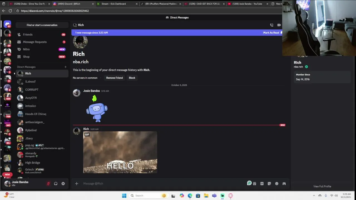Open File Explorer from taskbar

point(206,196)
